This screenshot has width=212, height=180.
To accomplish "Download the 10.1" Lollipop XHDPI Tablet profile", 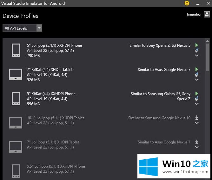I will pyautogui.click(x=197, y=118).
